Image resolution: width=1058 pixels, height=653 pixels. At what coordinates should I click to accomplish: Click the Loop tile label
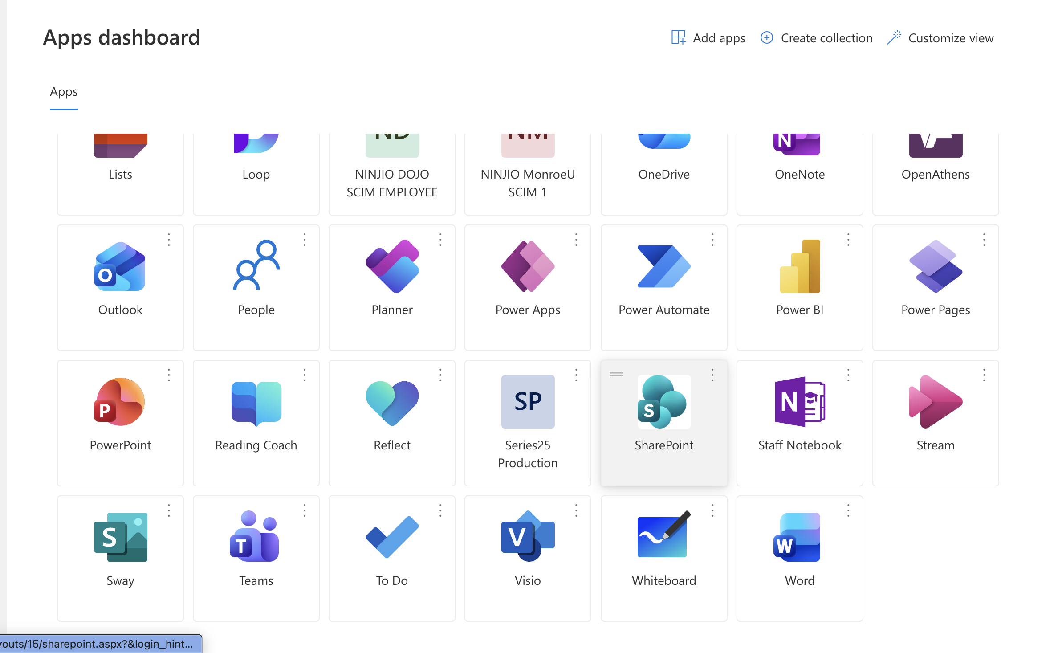[x=256, y=175]
